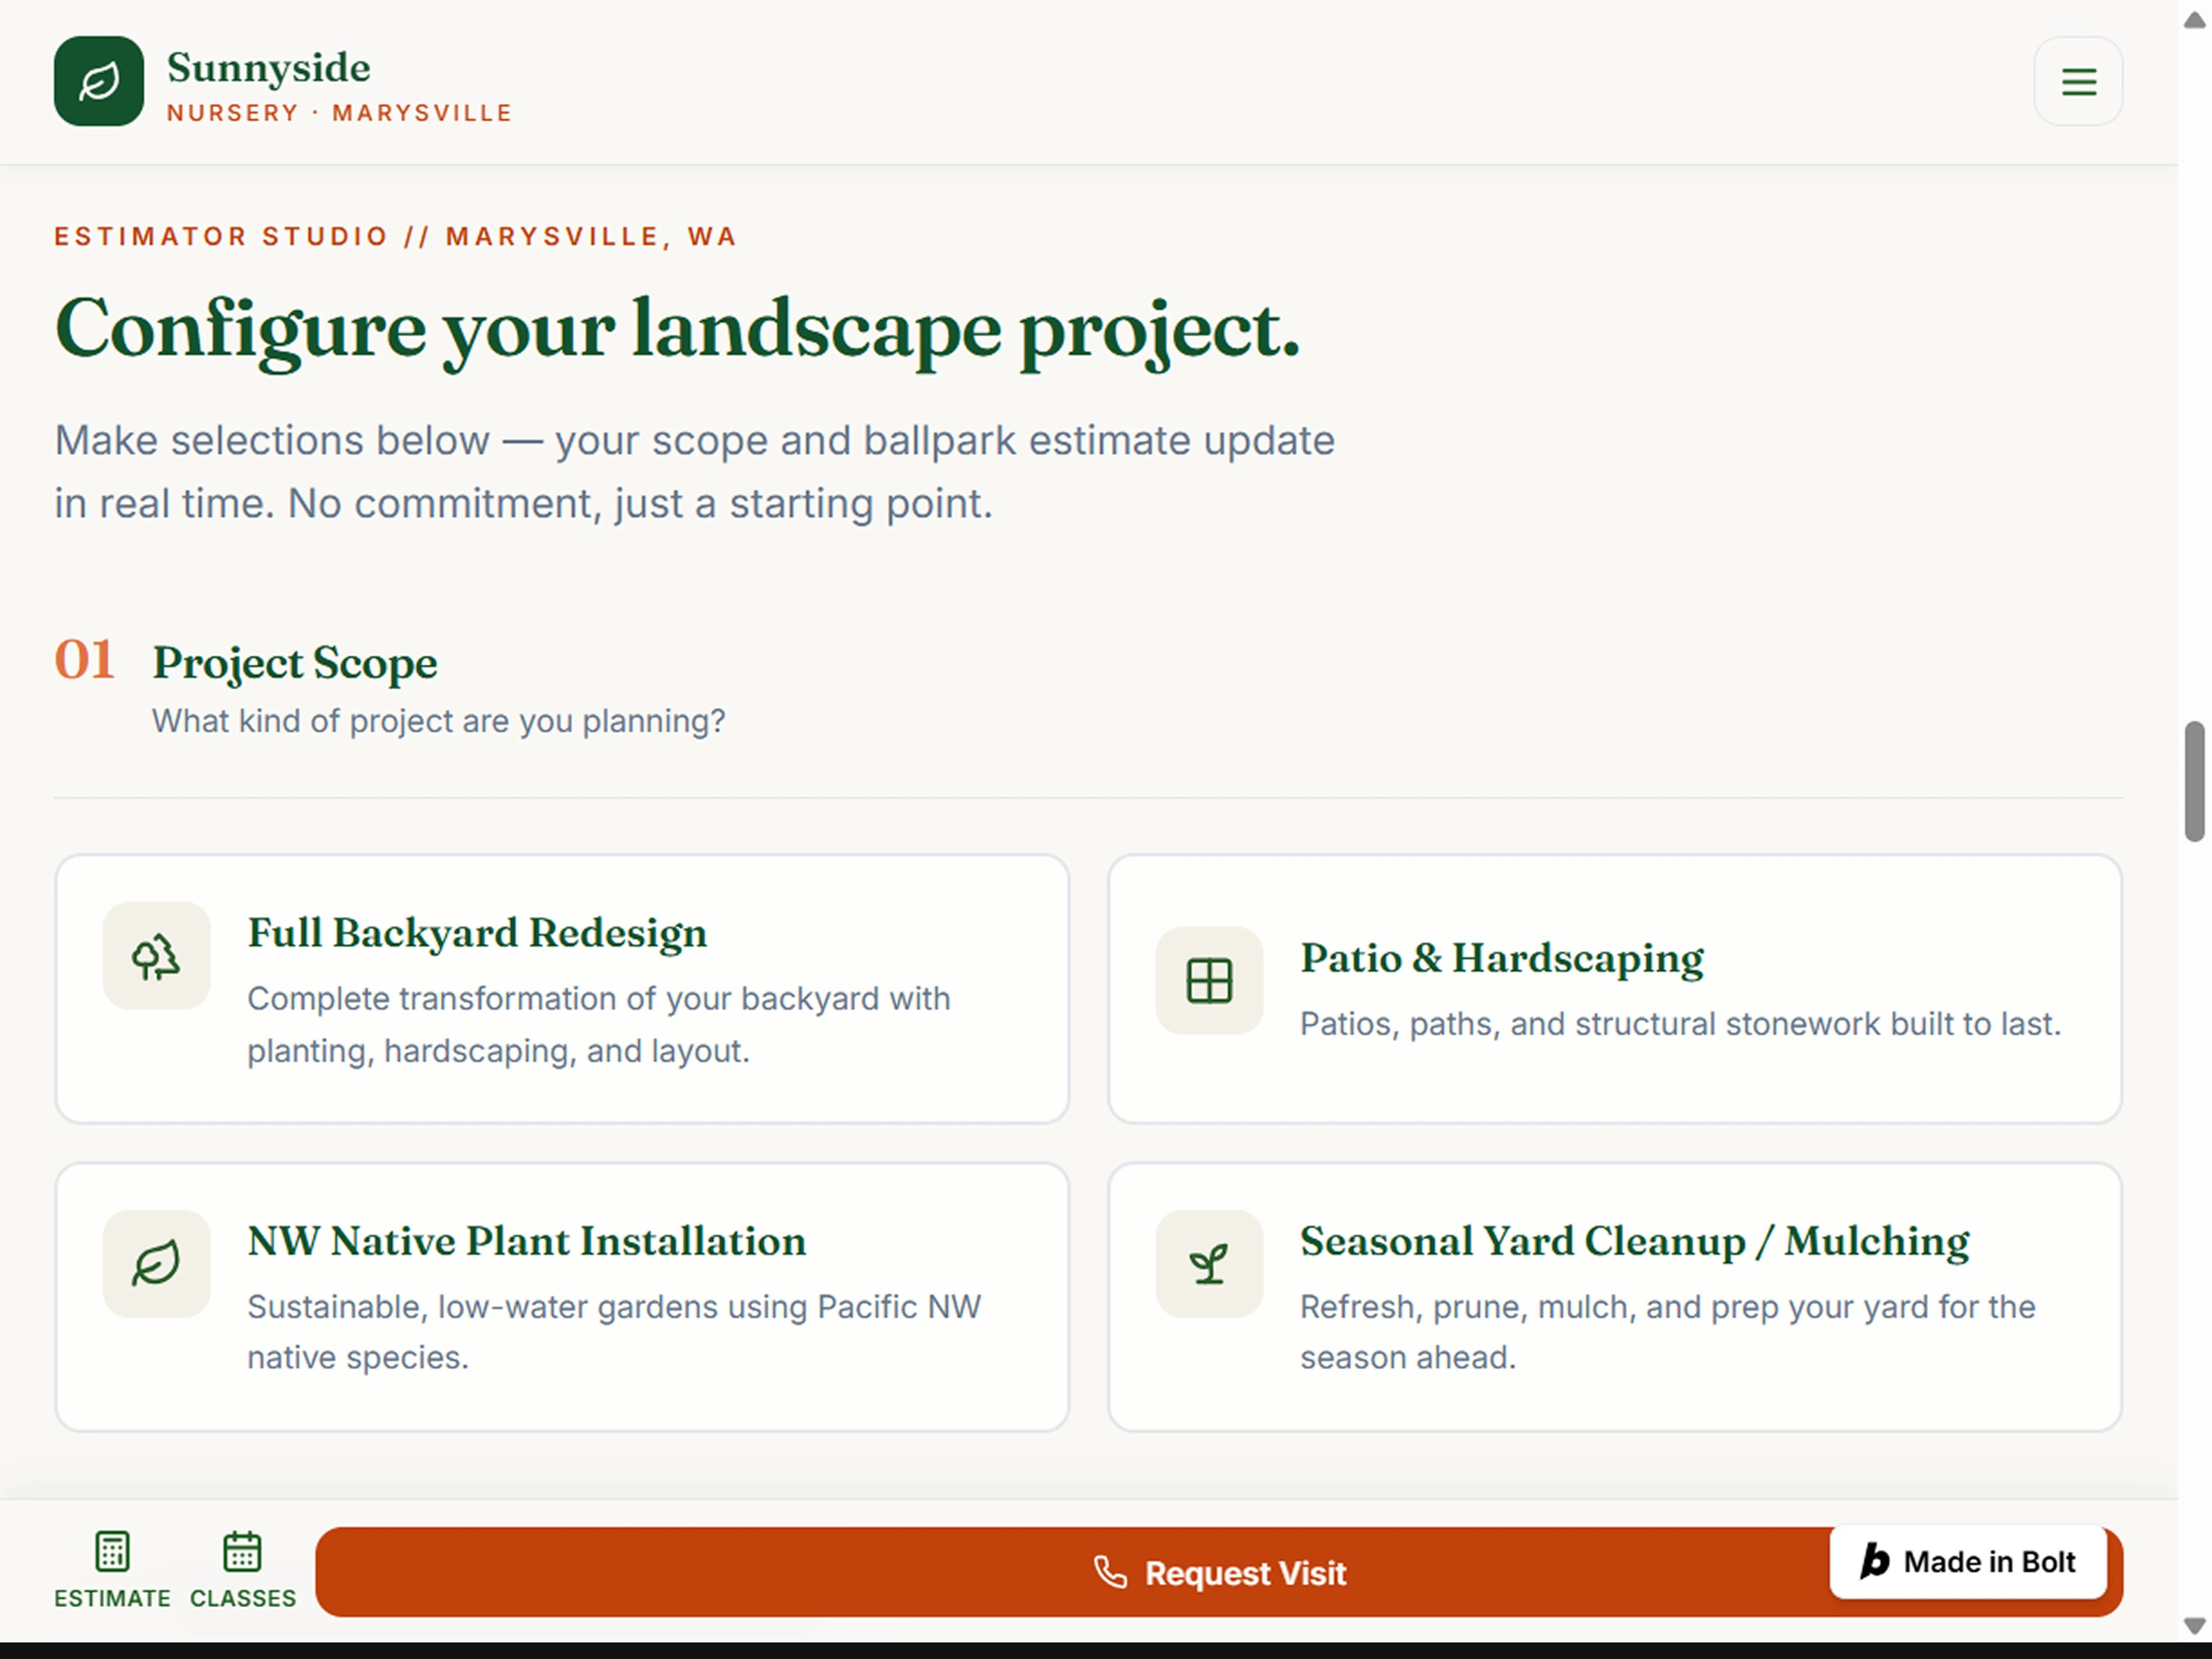
Task: Click the Sunnyside leaf logo icon
Action: (99, 81)
